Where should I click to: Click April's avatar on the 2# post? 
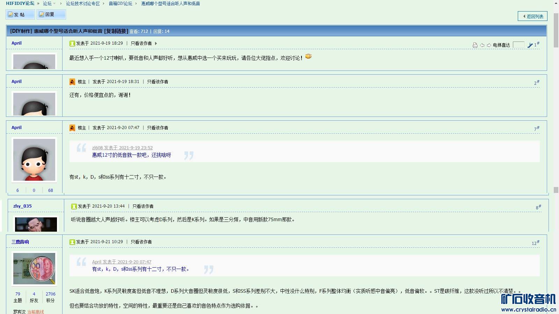point(34,104)
